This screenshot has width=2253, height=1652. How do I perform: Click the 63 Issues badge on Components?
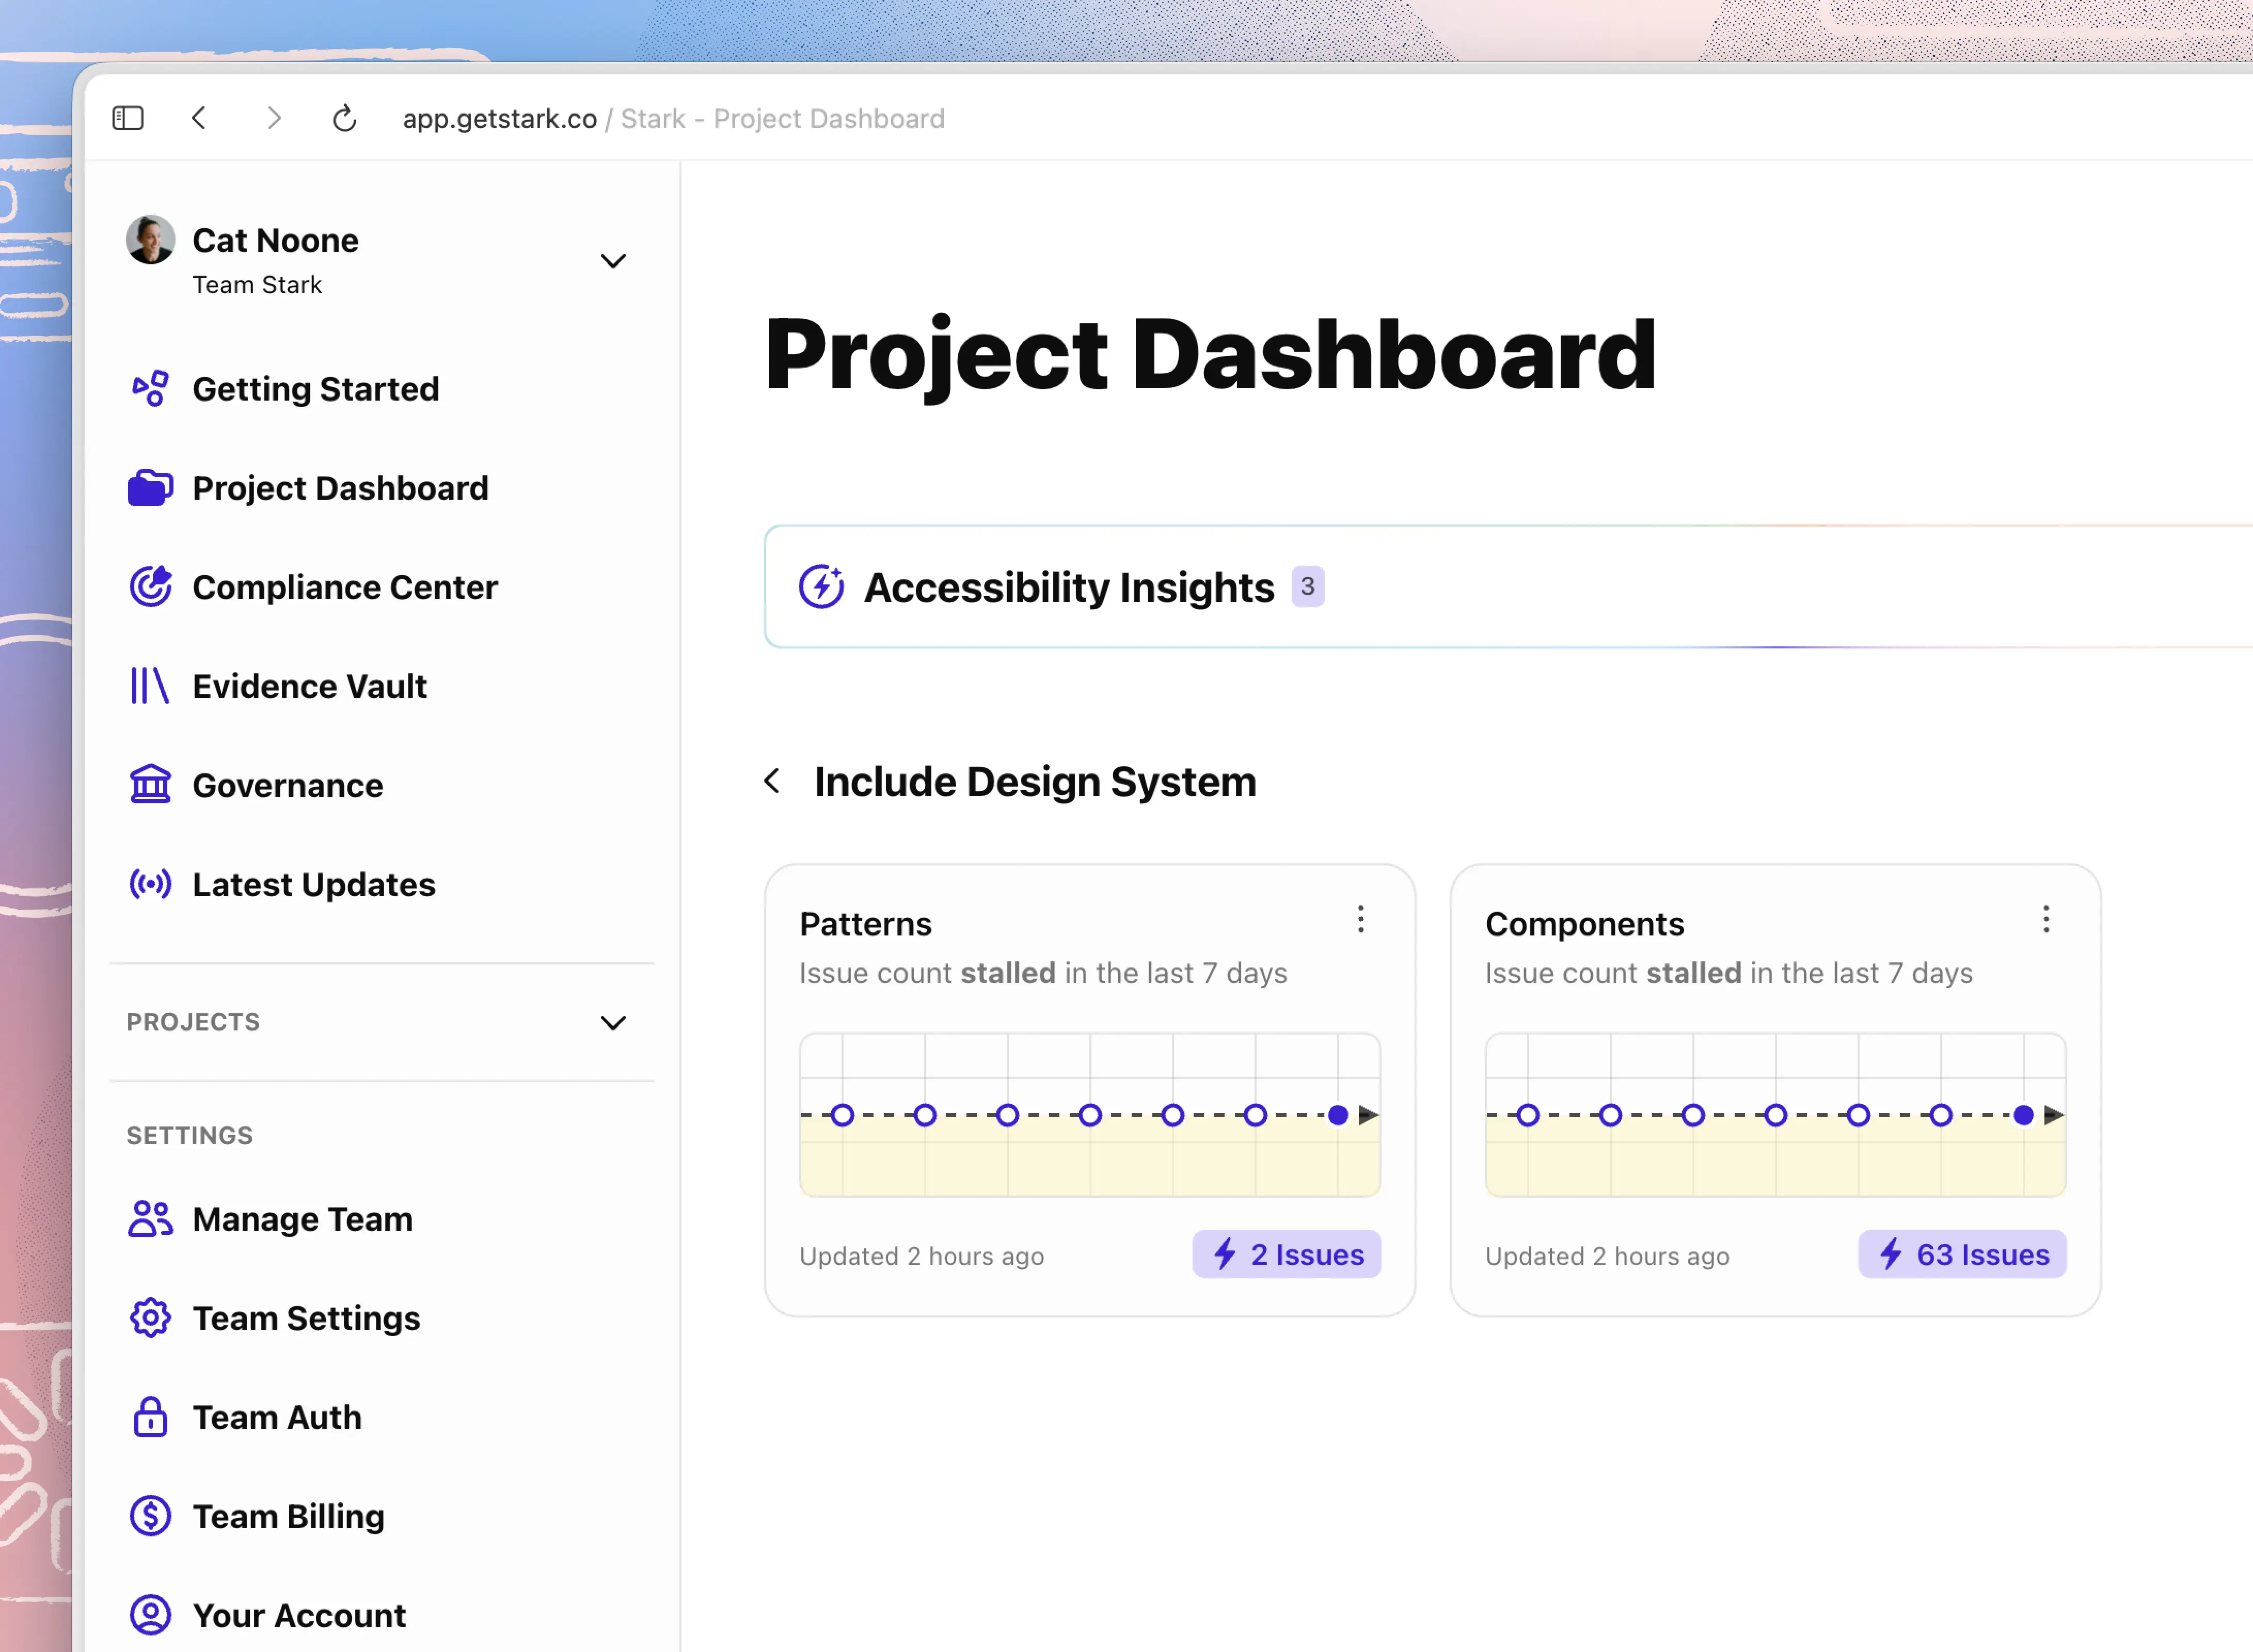point(1961,1254)
